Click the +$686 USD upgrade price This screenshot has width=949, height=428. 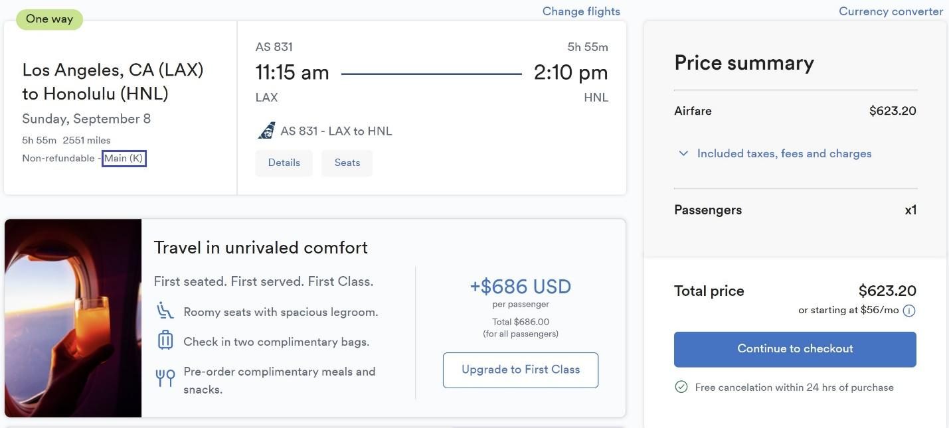520,287
